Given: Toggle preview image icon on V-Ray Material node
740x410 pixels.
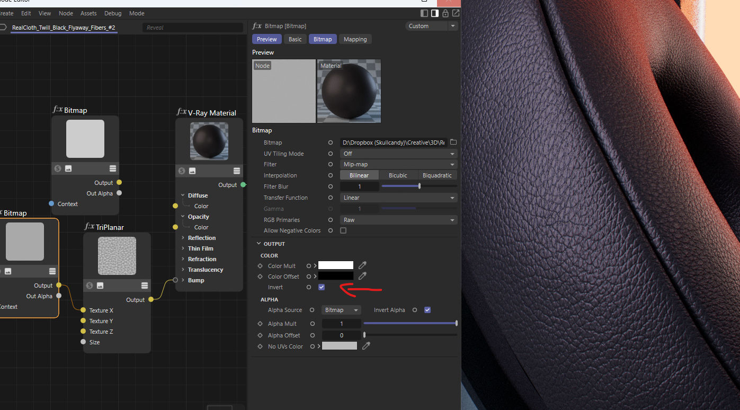Looking at the screenshot, I should 192,171.
